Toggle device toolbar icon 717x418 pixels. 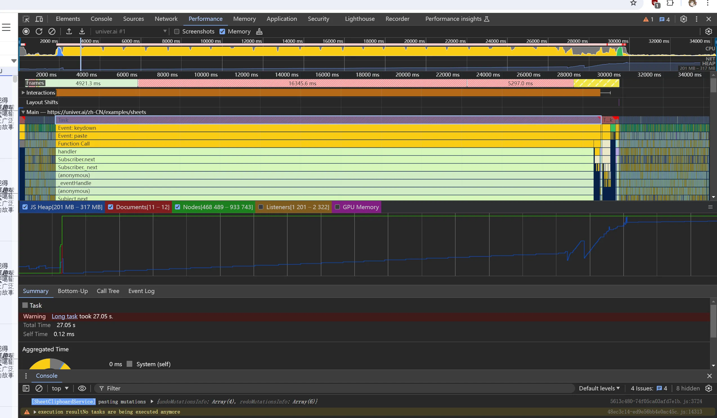(39, 19)
